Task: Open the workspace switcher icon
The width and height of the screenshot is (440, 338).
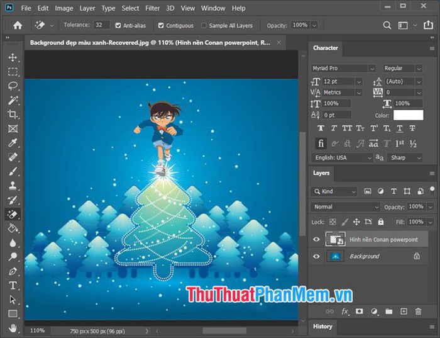Action: tap(403, 26)
